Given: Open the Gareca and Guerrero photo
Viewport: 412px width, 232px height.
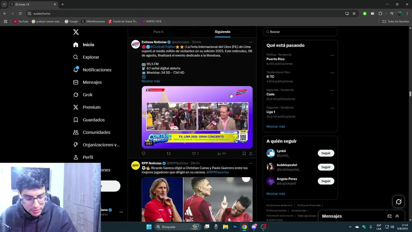Looking at the screenshot, I should click(197, 199).
